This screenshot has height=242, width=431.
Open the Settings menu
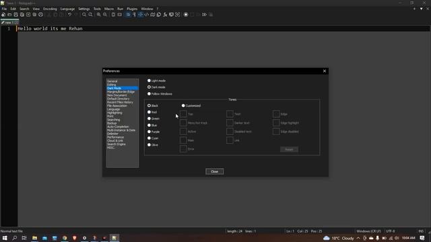coord(84,9)
